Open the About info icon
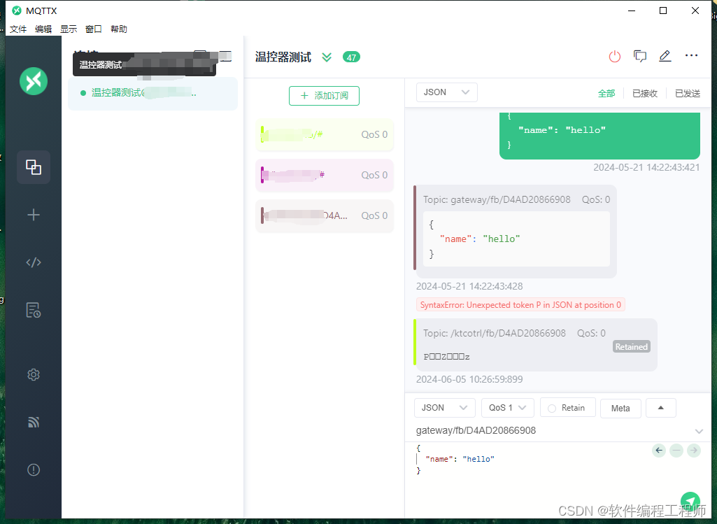 pyautogui.click(x=34, y=469)
